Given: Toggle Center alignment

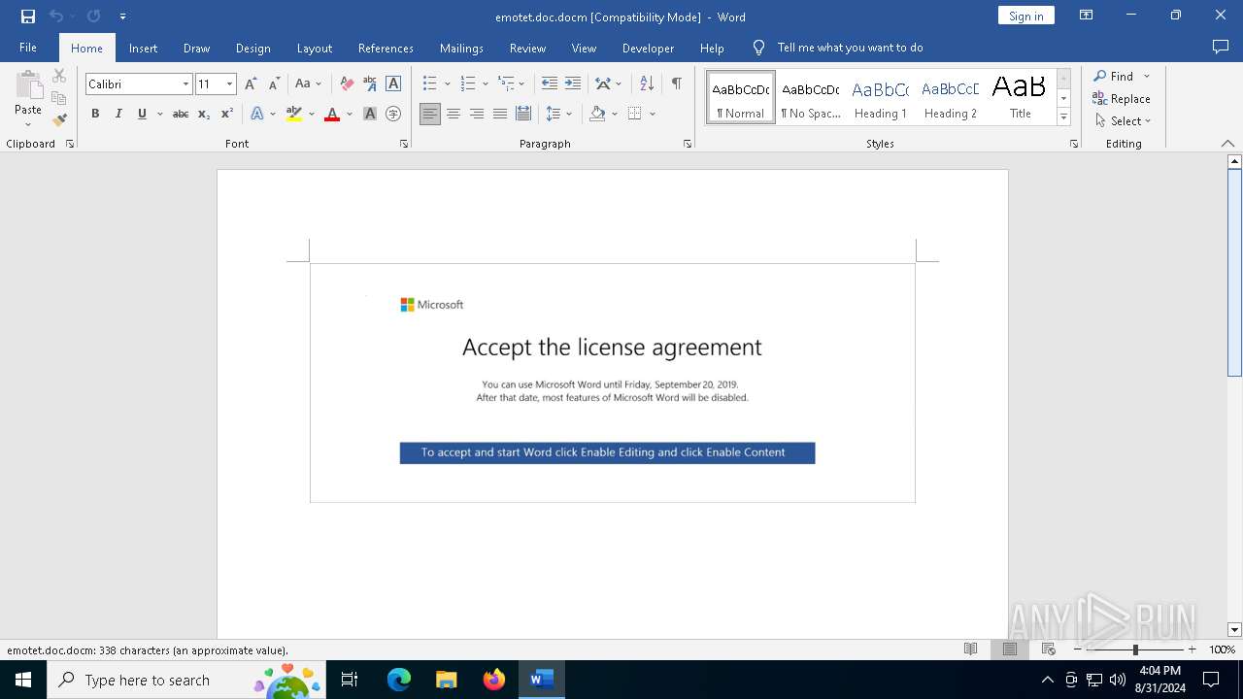Looking at the screenshot, I should pos(454,114).
